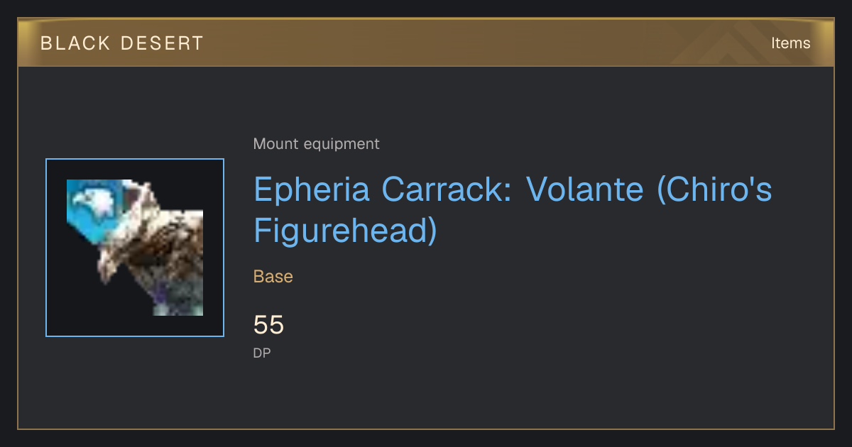Click the gold header banner bar

(x=426, y=43)
